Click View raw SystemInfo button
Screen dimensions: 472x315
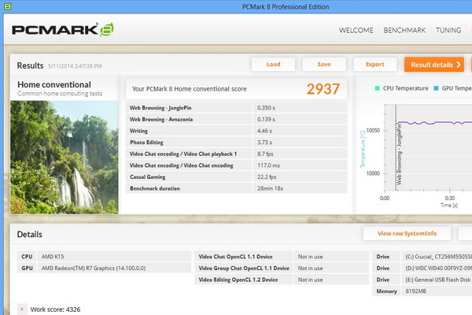pyautogui.click(x=407, y=233)
